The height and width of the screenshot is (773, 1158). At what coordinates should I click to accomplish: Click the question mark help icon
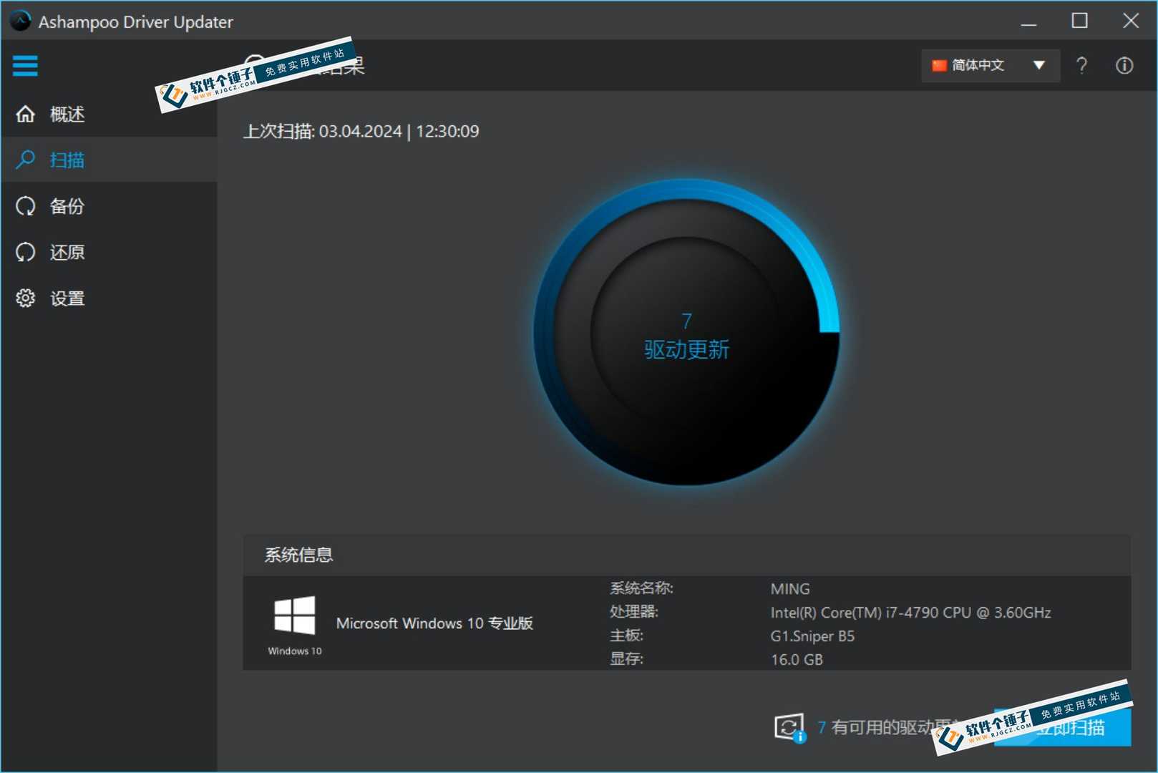click(x=1082, y=65)
